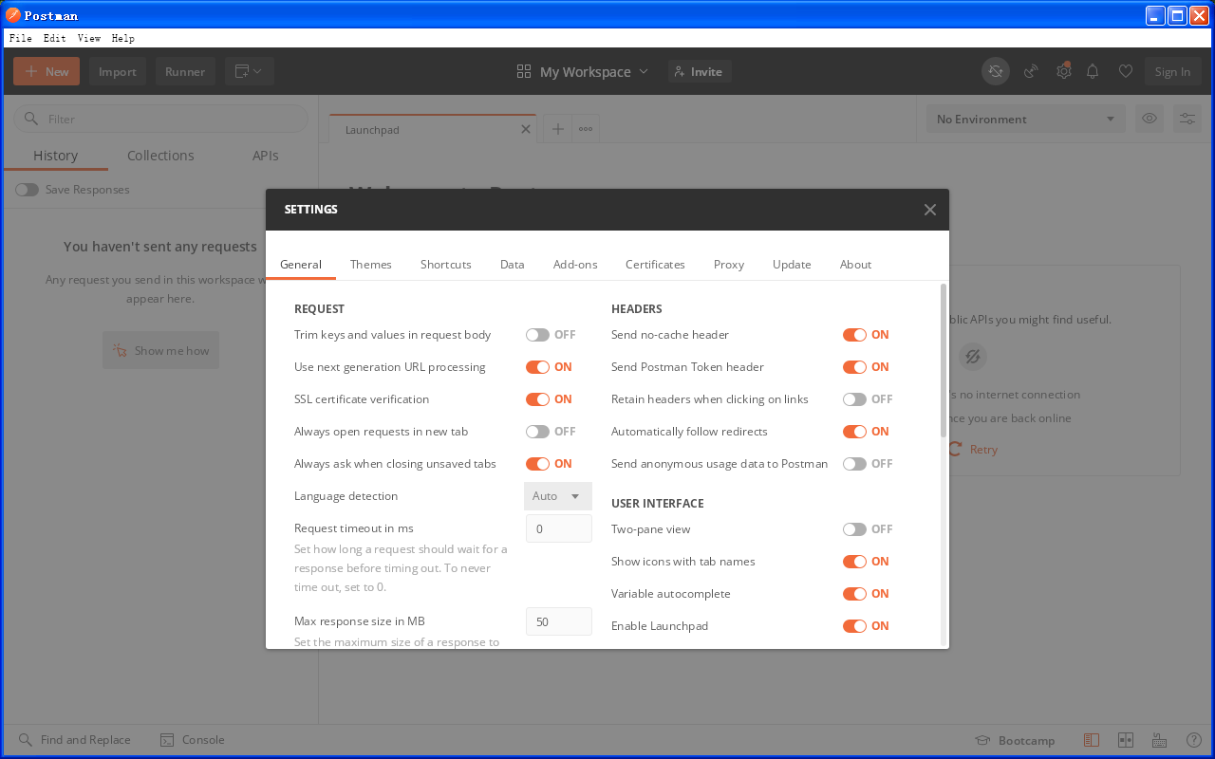Open the capture requests satellite icon
This screenshot has height=759, width=1215.
[1031, 71]
